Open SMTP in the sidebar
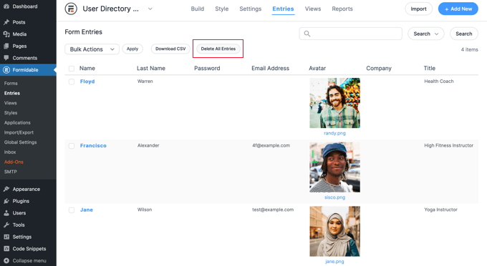 pos(11,172)
